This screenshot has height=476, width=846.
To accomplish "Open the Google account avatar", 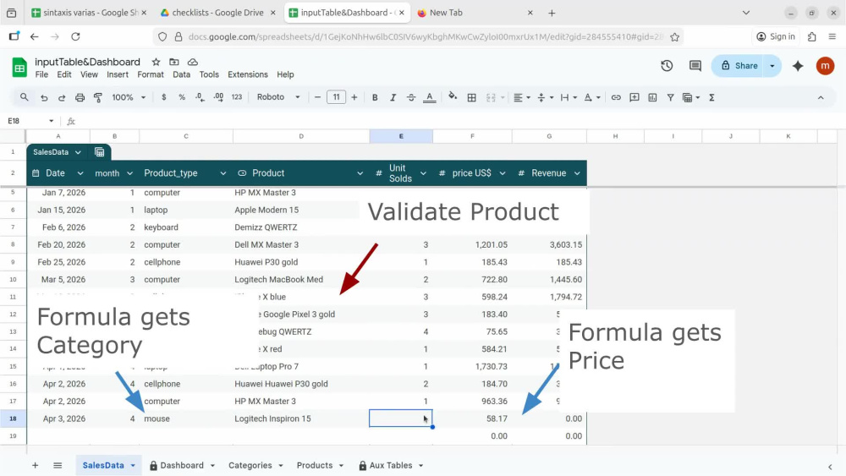I will [x=825, y=66].
